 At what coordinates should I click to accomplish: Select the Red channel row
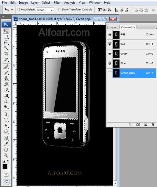coord(131,44)
